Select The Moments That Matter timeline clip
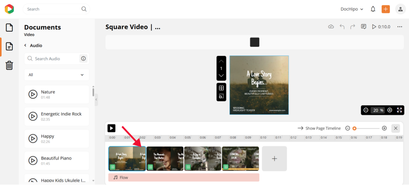This screenshot has height=185, width=409. click(x=165, y=159)
